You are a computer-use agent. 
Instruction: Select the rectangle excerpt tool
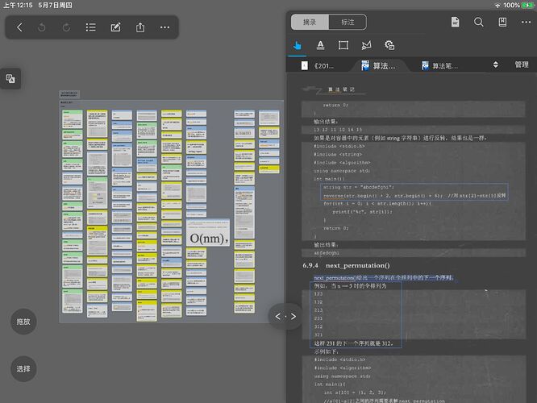coord(343,45)
